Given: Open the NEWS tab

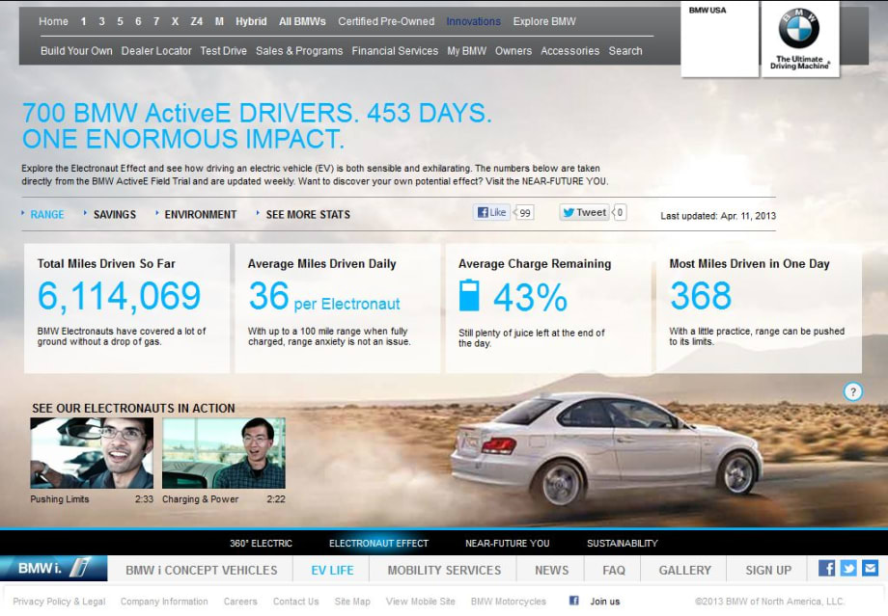Looking at the screenshot, I should click(x=551, y=570).
